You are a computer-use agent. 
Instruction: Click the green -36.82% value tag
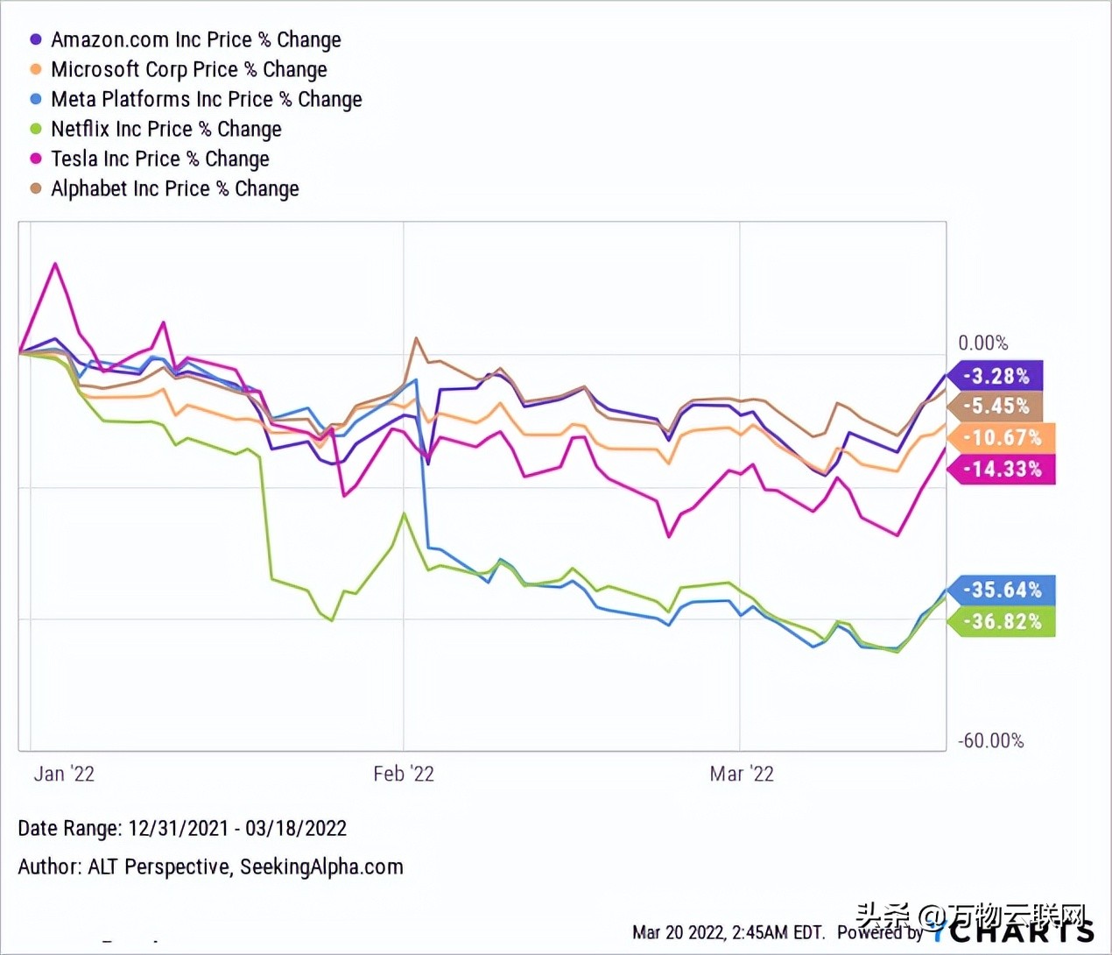(x=1003, y=621)
